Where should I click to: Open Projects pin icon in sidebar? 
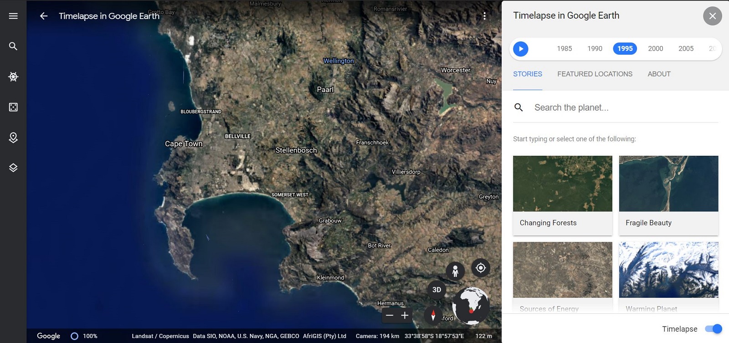[x=13, y=138]
